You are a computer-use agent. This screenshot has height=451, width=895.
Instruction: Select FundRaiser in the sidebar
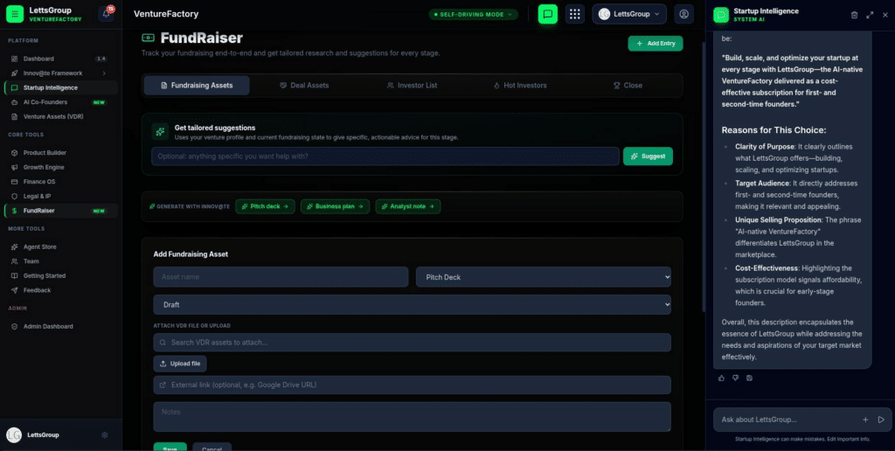[61, 211]
